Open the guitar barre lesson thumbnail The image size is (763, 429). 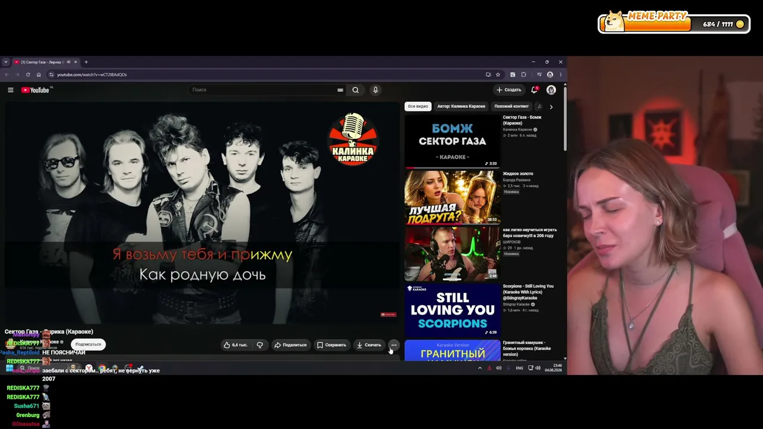click(x=452, y=254)
